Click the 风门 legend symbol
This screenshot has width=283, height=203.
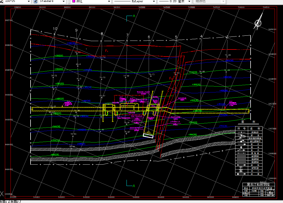tap(241, 171)
